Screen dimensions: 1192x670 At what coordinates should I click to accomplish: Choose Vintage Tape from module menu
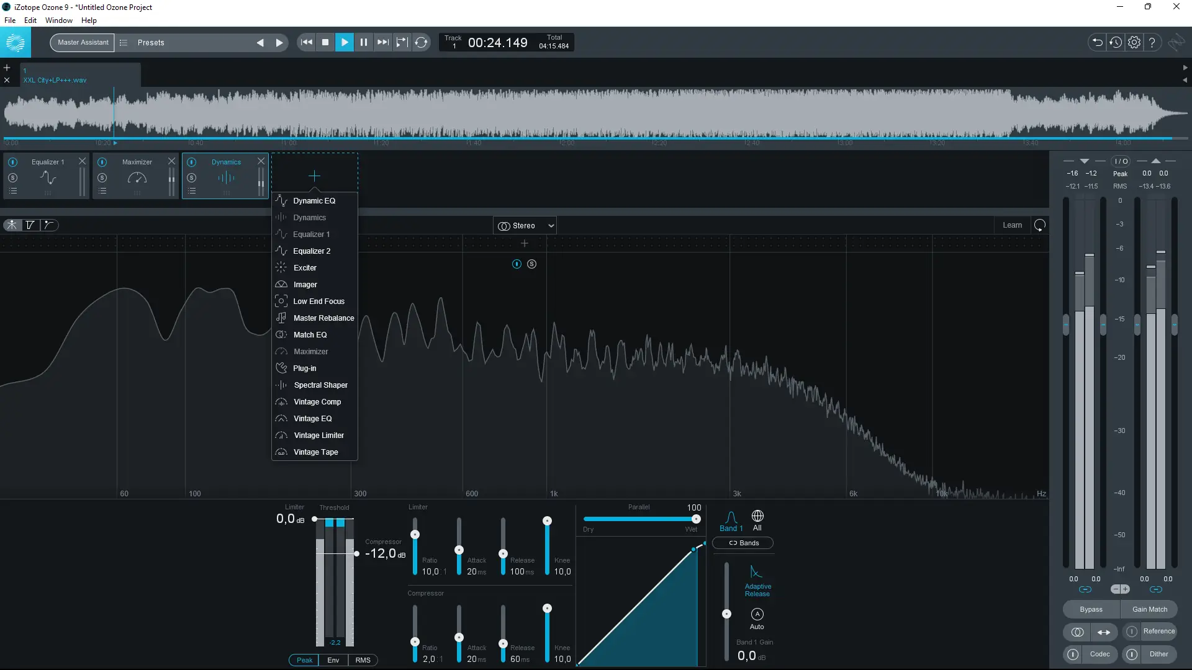(x=315, y=452)
